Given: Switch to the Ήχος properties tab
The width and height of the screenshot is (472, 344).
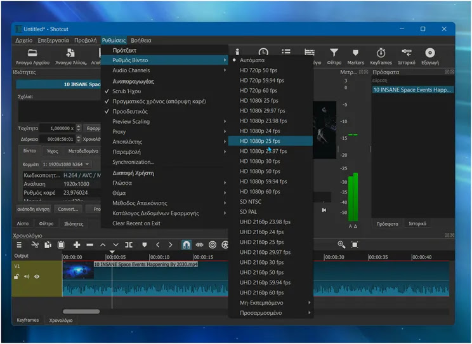Looking at the screenshot, I should pos(53,151).
